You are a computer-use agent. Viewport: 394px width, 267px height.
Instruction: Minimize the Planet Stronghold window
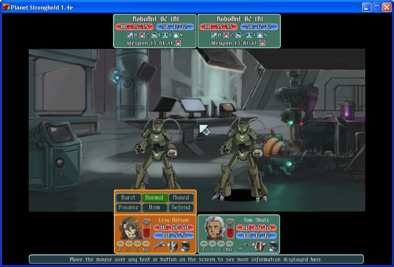coord(367,7)
